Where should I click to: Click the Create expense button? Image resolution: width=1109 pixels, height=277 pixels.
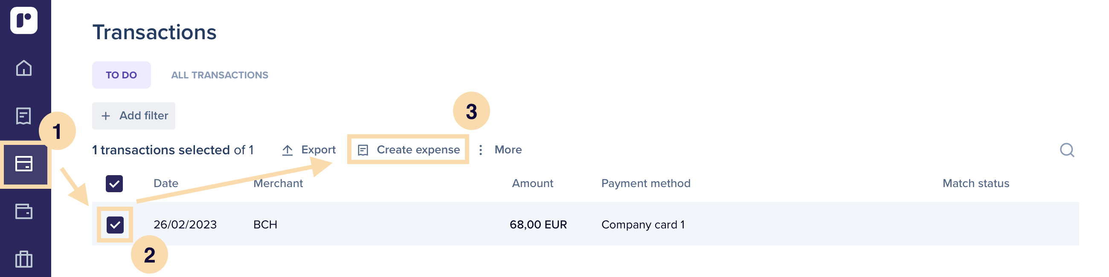coord(408,150)
